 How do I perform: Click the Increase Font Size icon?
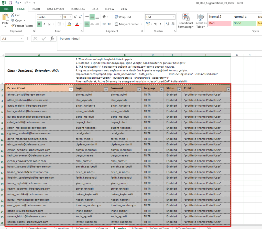75,17
